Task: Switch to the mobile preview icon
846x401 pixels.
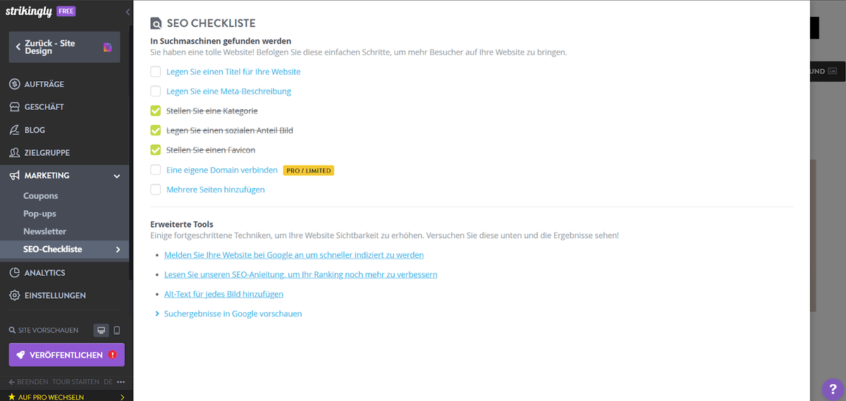Action: (x=117, y=330)
